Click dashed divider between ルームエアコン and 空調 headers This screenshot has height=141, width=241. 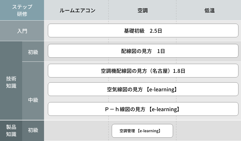click(x=108, y=10)
